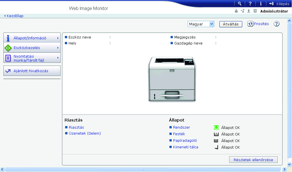This screenshot has height=172, width=292.
Task: Click the Átváltás button
Action: (x=231, y=24)
